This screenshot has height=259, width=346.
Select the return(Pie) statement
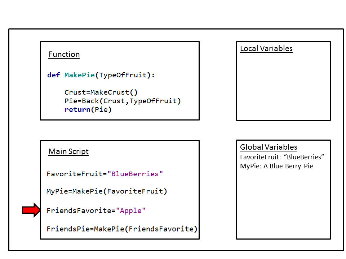pos(88,110)
